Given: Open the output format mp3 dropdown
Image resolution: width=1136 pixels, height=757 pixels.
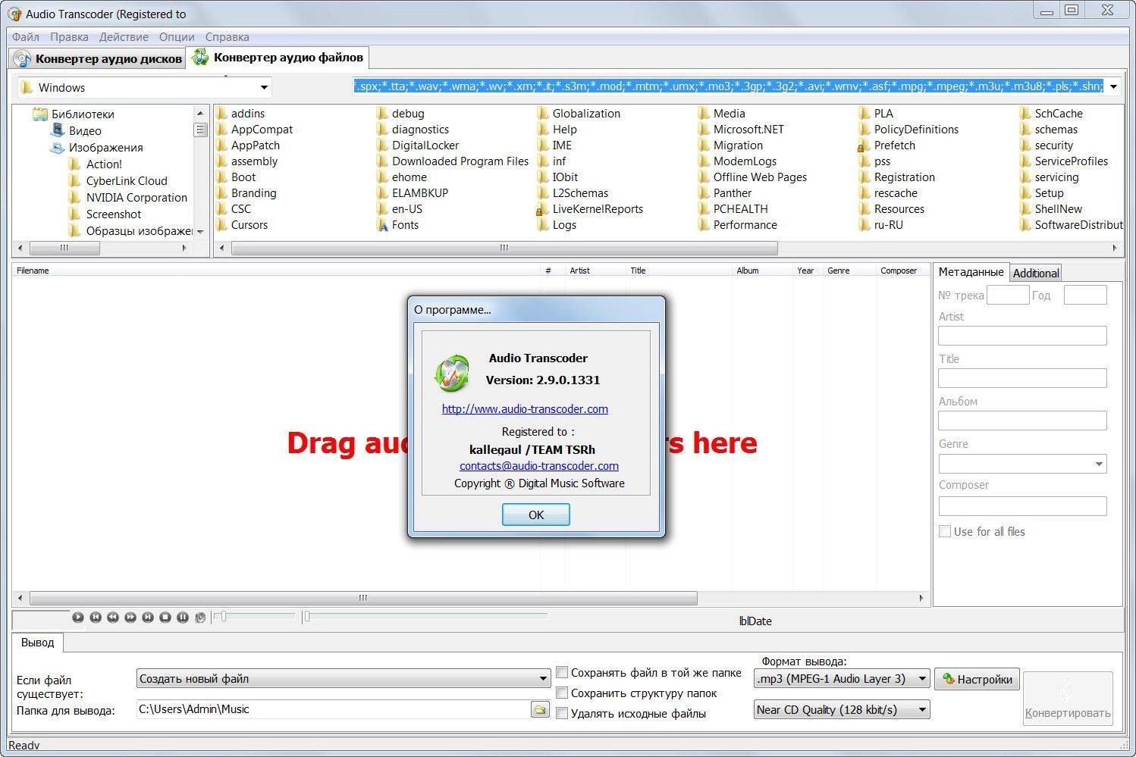Looking at the screenshot, I should coord(842,679).
